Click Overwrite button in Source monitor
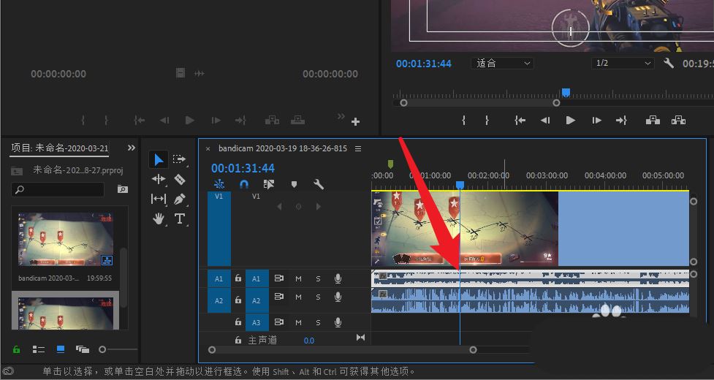 point(297,120)
